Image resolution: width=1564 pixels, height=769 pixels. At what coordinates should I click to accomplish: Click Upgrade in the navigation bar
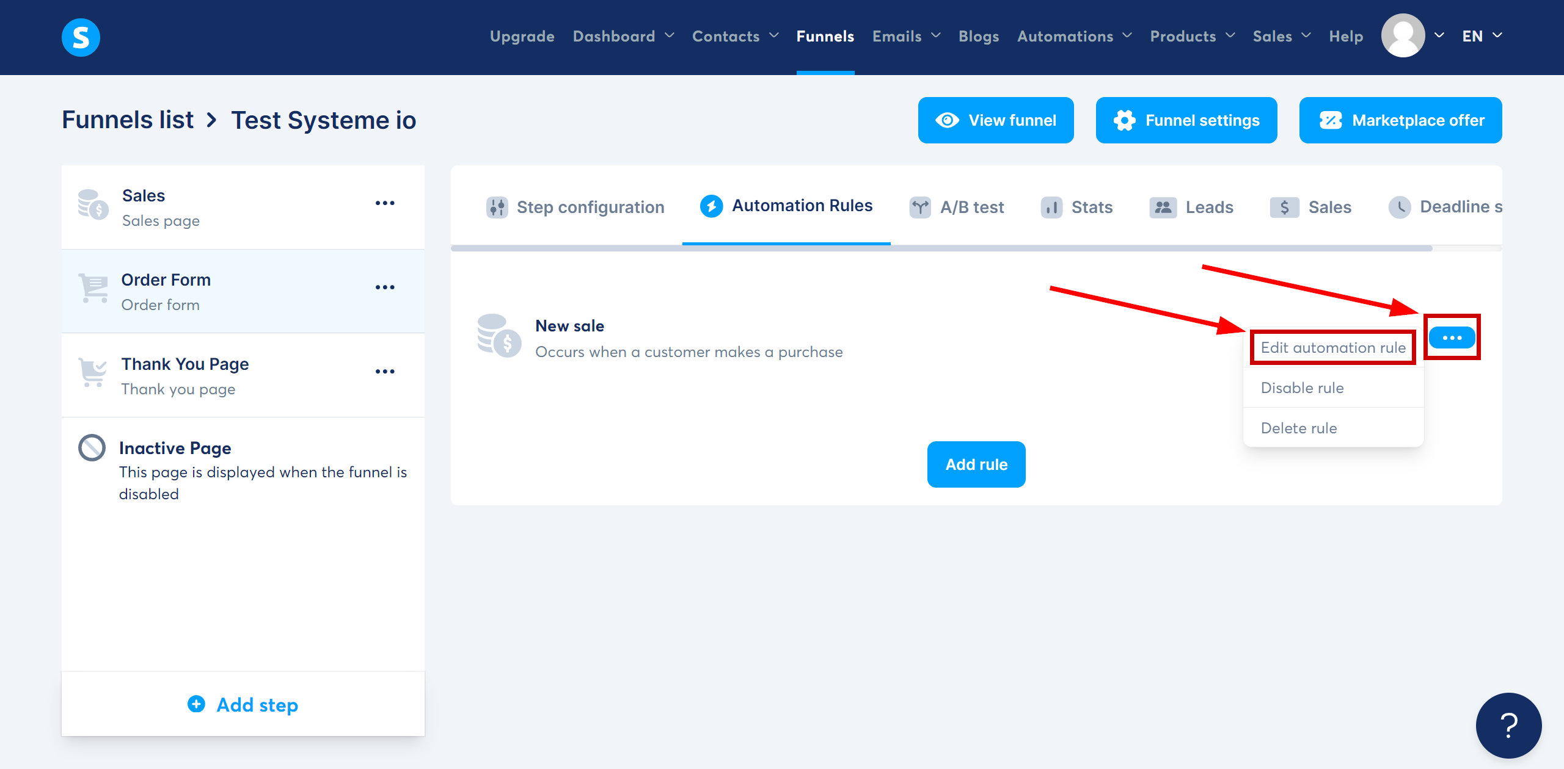(522, 36)
